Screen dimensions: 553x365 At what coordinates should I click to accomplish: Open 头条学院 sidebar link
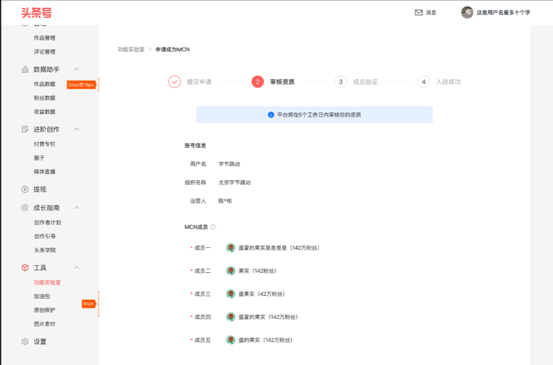pyautogui.click(x=44, y=250)
